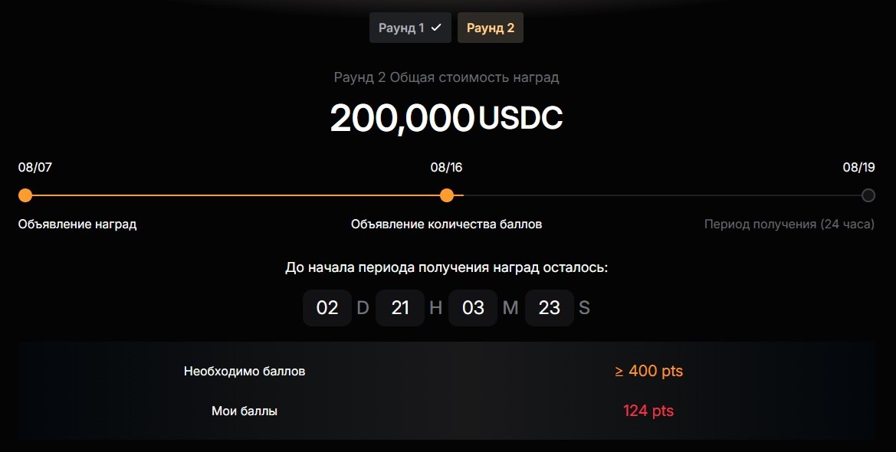Image resolution: width=896 pixels, height=452 pixels.
Task: Click the Период получения (24 часа) label
Action: [789, 224]
